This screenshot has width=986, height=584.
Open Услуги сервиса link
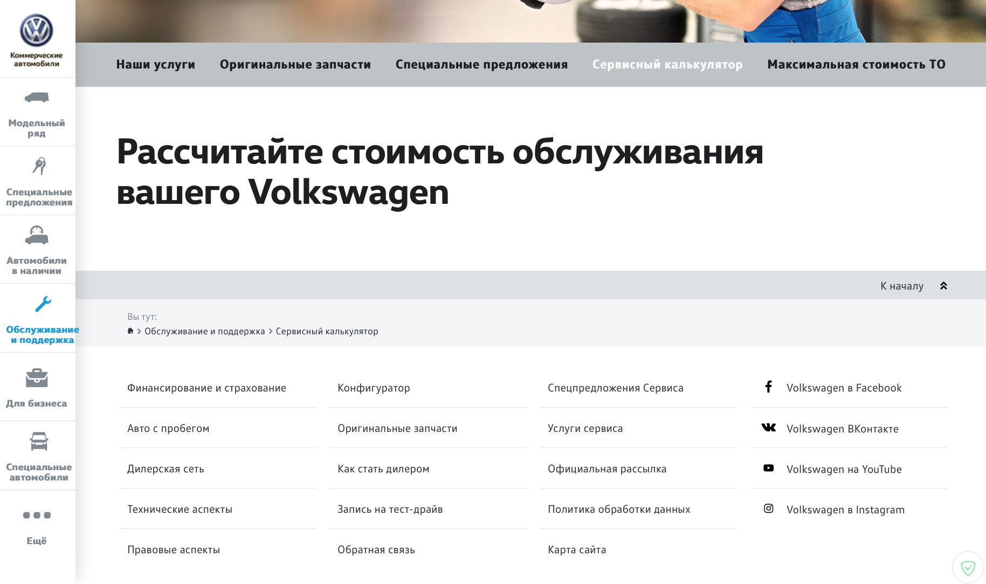pos(585,428)
